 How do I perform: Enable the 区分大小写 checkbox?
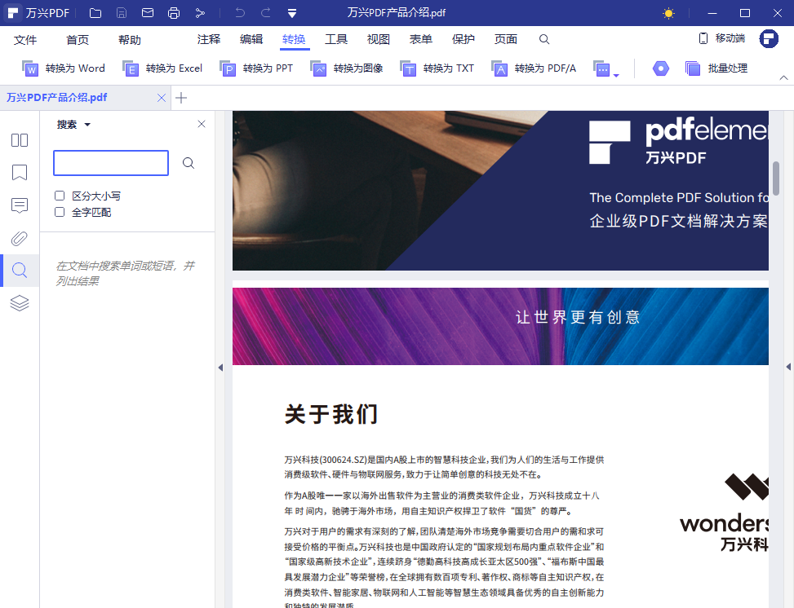click(x=59, y=195)
